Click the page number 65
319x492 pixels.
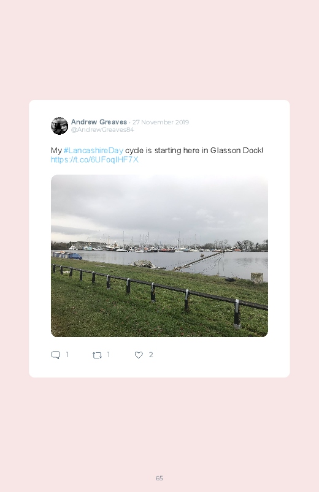click(159, 478)
